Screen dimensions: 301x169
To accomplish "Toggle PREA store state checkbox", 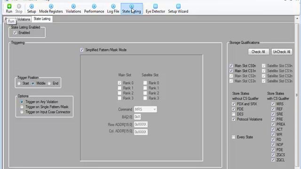I will [x=273, y=124].
